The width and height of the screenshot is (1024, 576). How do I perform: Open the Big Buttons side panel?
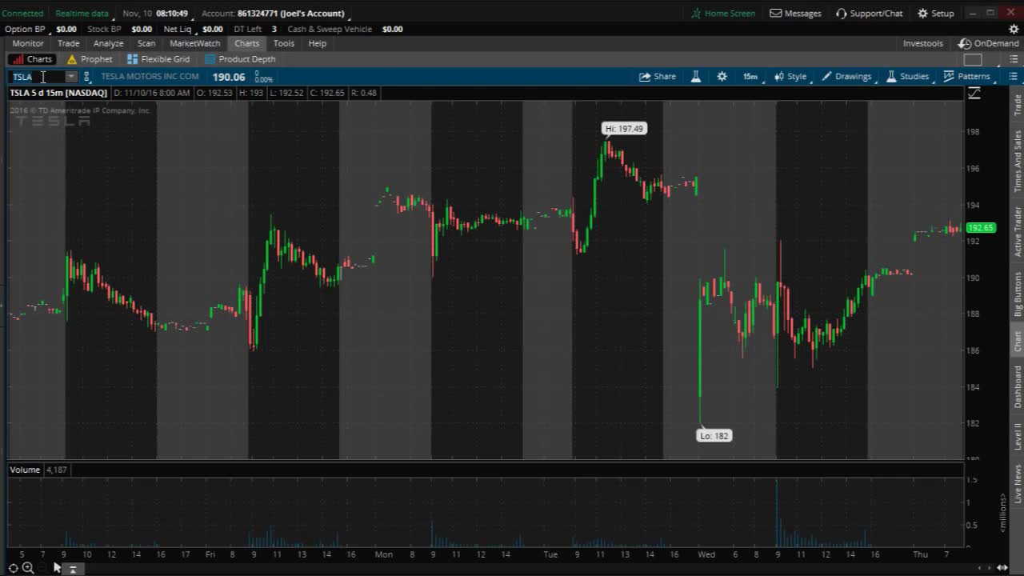[1018, 294]
